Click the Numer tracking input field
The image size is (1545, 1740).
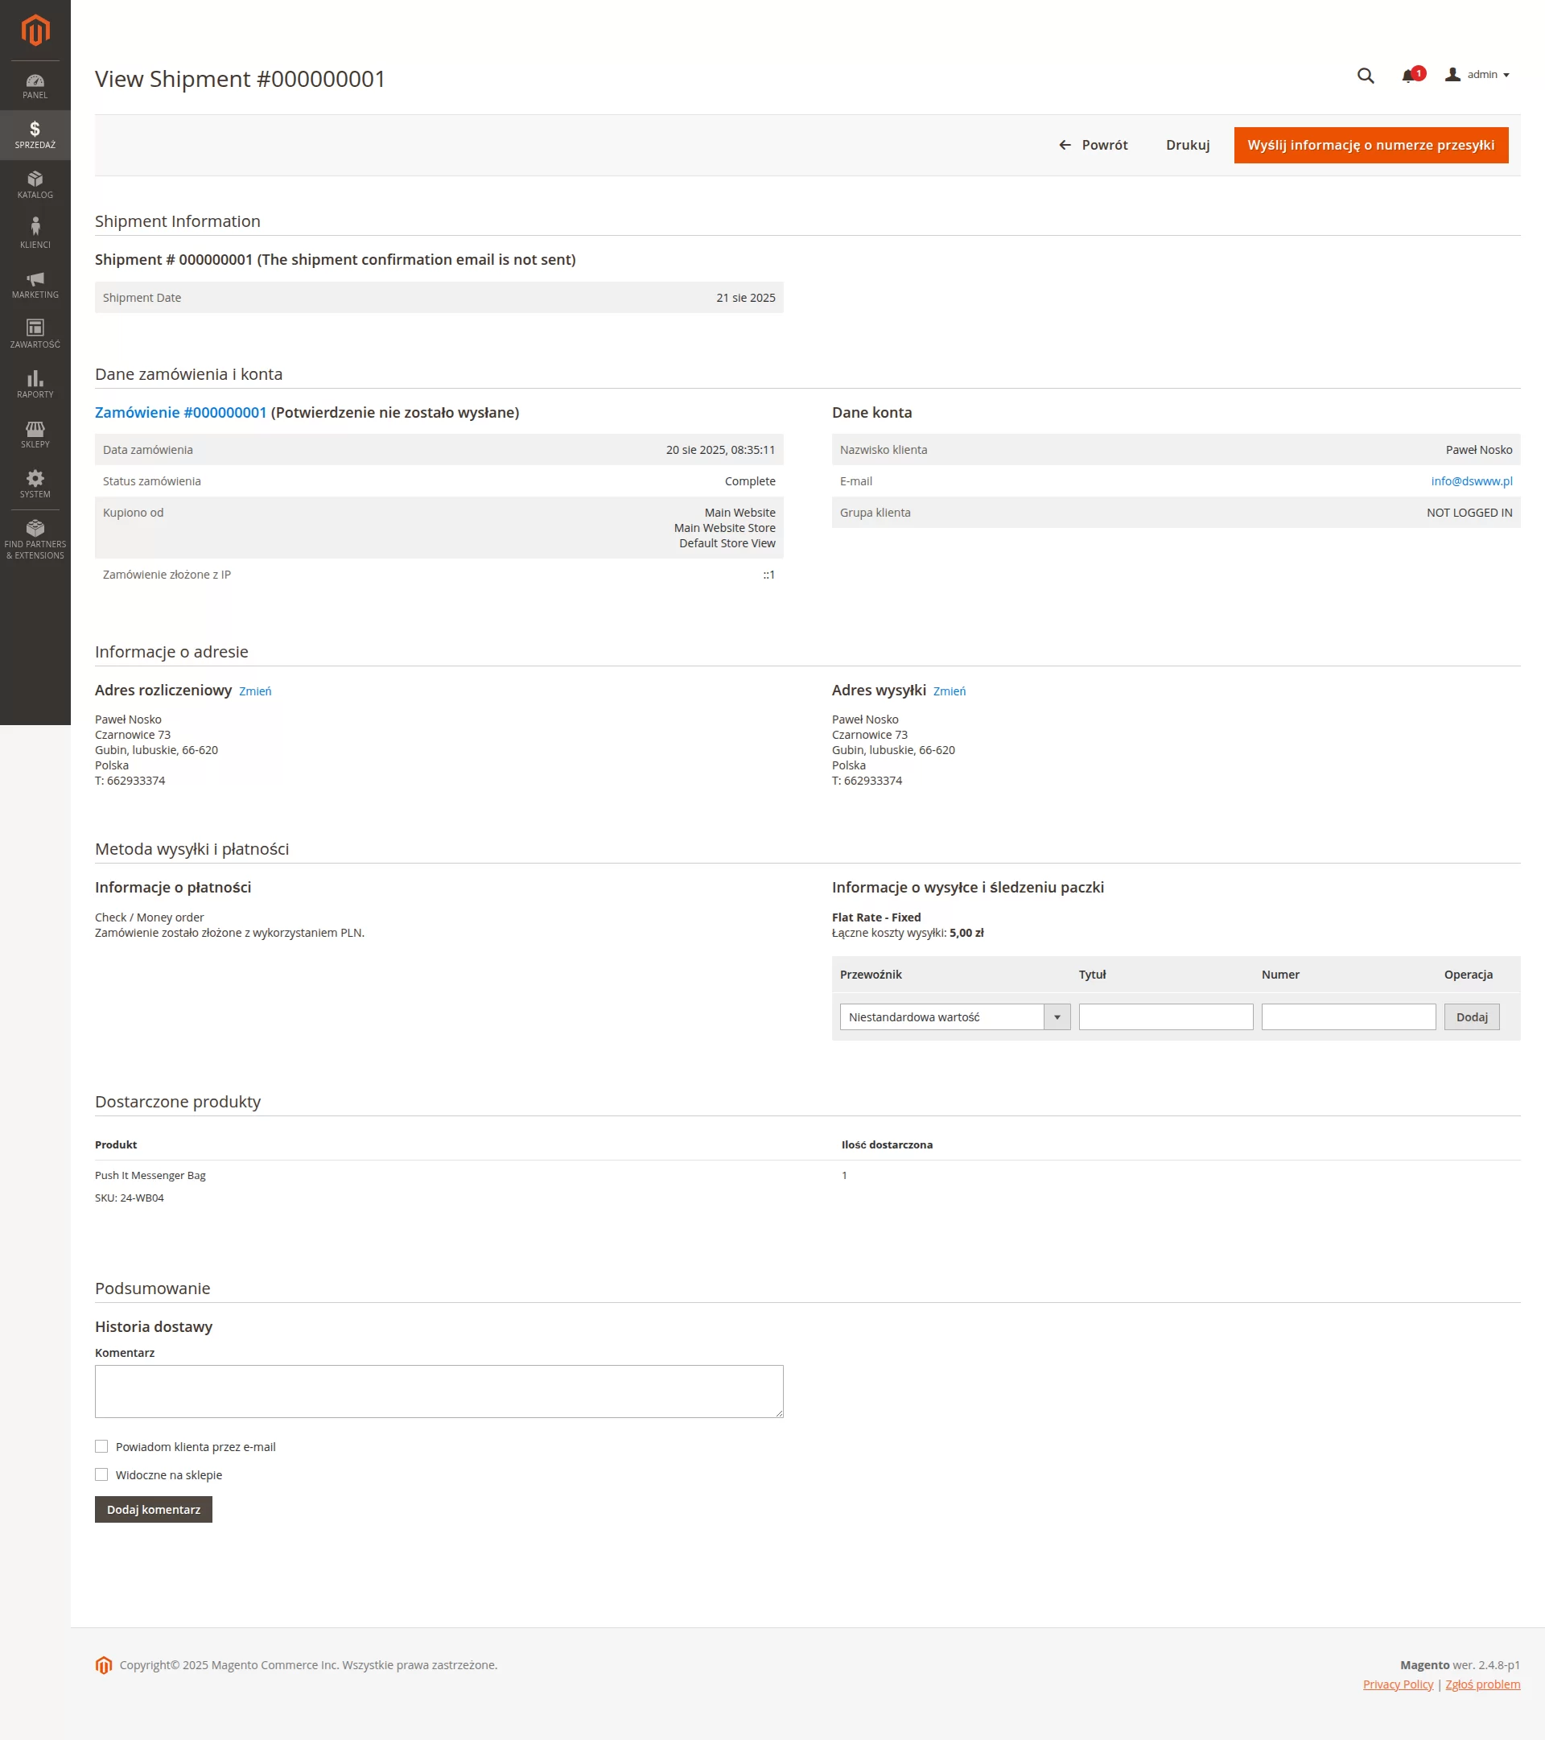pyautogui.click(x=1348, y=1016)
